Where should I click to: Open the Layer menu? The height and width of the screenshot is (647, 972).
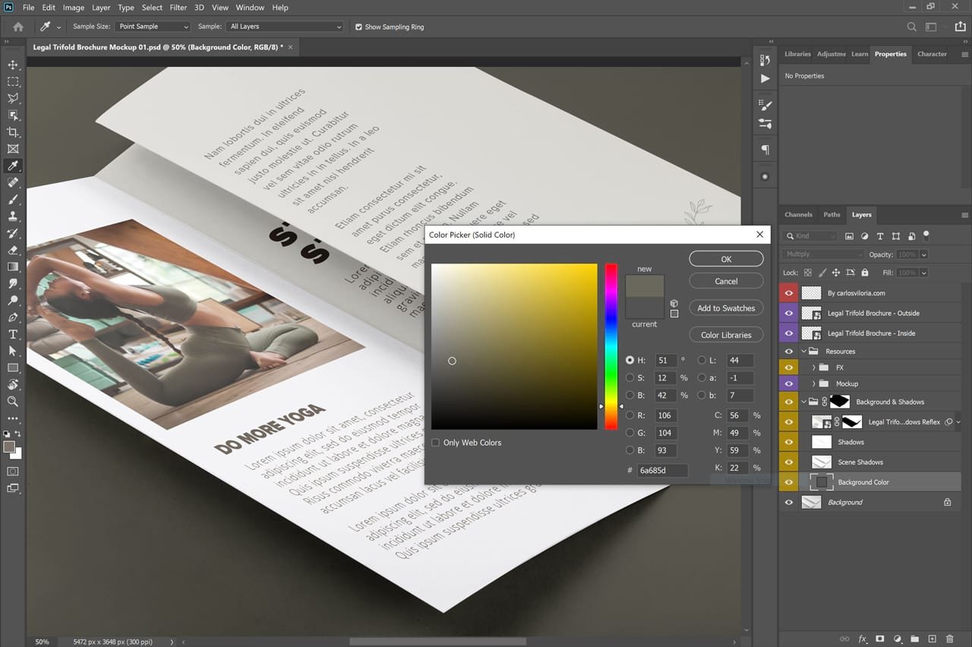(x=101, y=8)
